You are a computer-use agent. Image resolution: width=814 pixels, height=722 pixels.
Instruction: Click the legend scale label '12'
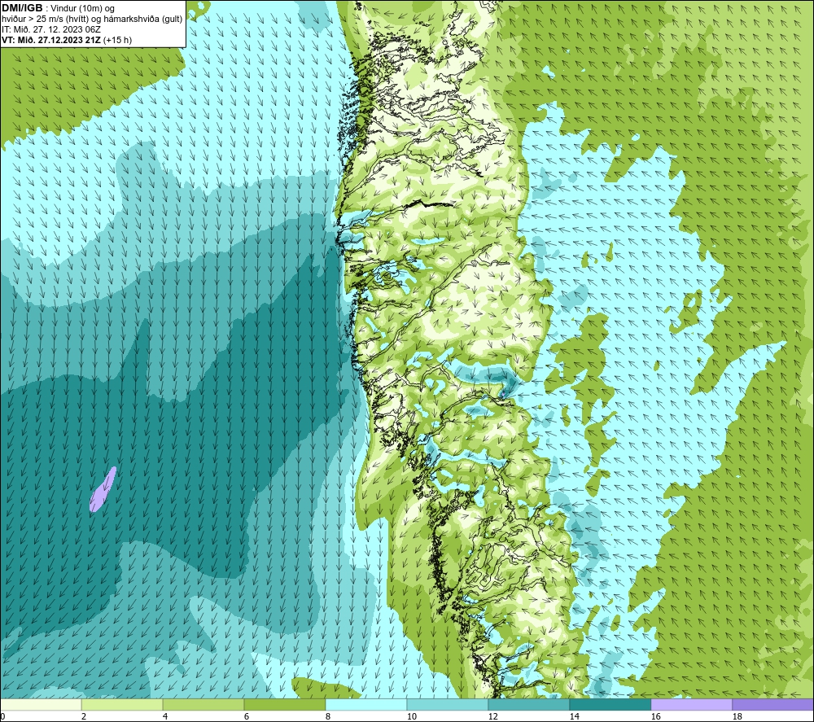pyautogui.click(x=492, y=716)
